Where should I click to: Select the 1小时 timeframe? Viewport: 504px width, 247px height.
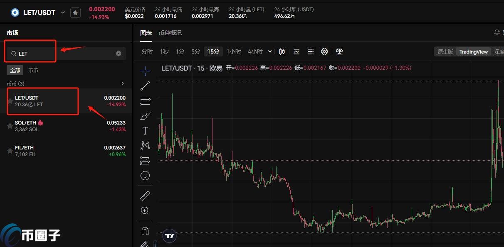coord(233,51)
